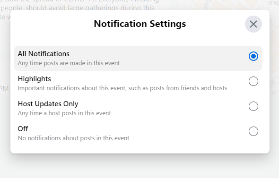Viewport: 279px width, 178px height.
Task: Click the "Host Updates Only" label text
Action: 48,104
